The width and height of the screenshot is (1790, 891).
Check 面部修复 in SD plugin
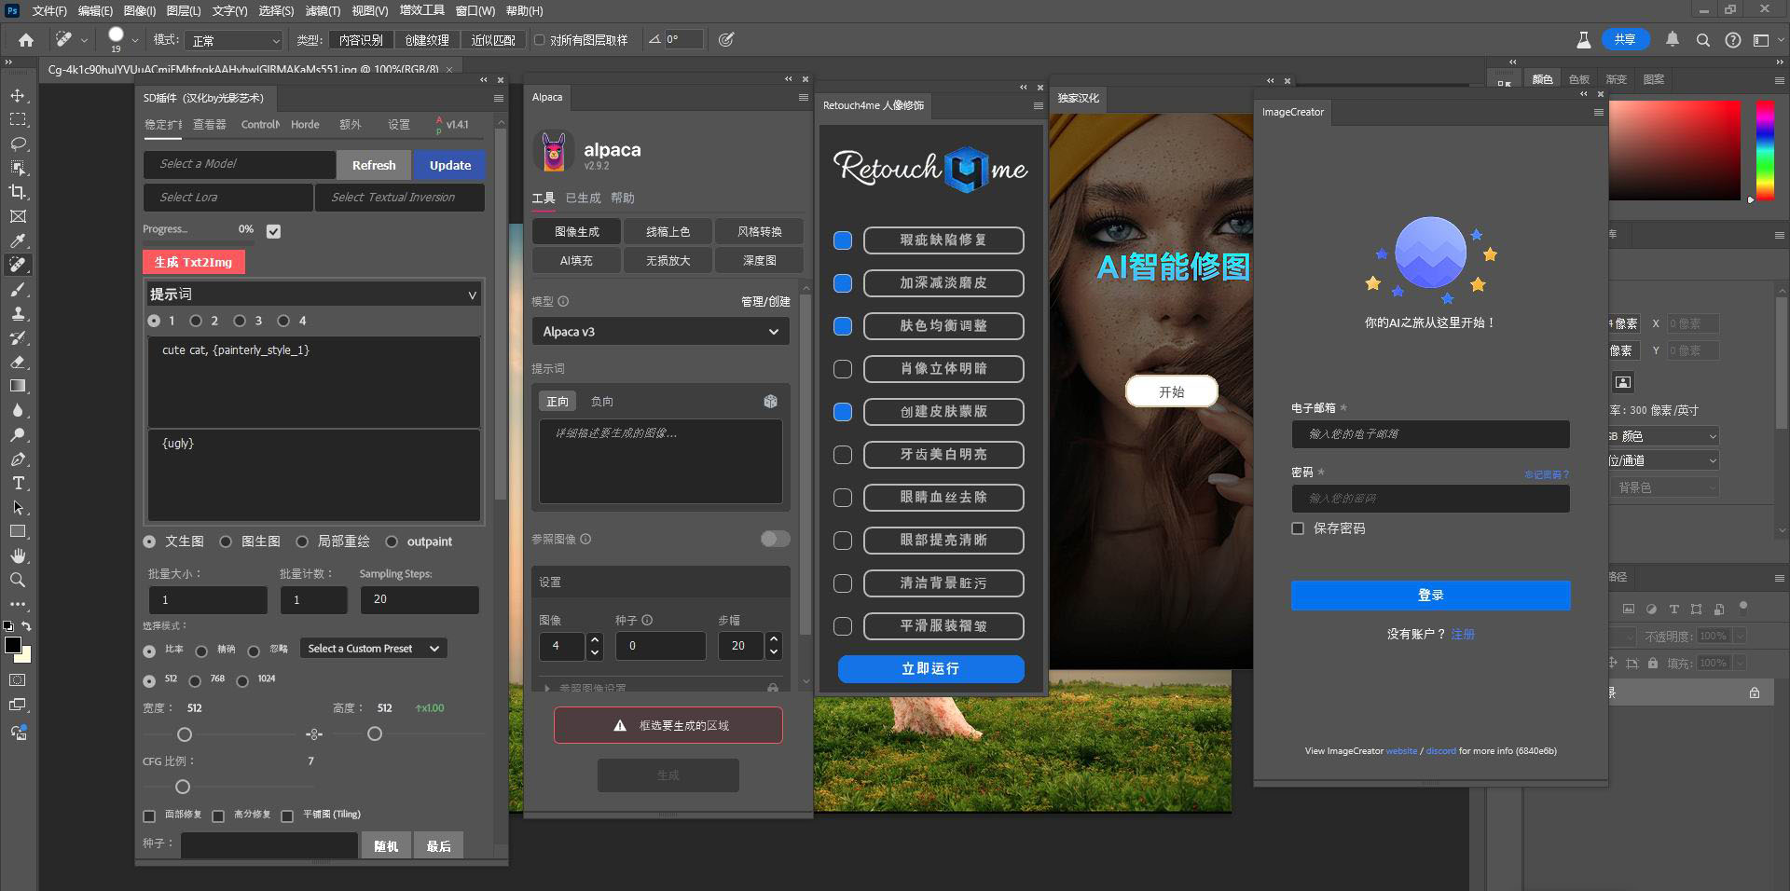(x=149, y=816)
